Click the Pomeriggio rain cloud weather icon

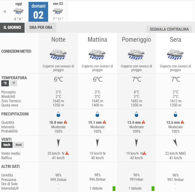(x=136, y=54)
